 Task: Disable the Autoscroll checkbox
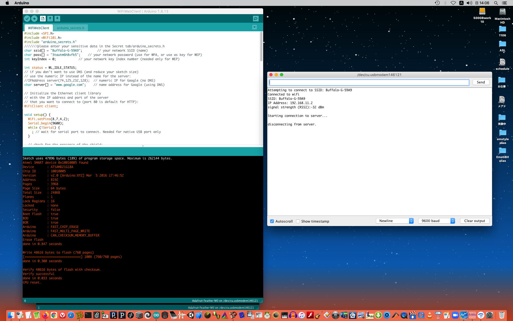pyautogui.click(x=272, y=221)
